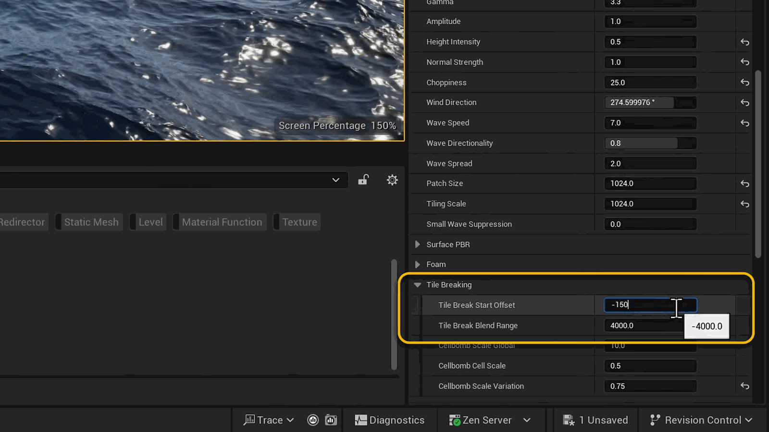This screenshot has height=432, width=769.
Task: Toggle the Static Mesh filter
Action: pos(89,222)
